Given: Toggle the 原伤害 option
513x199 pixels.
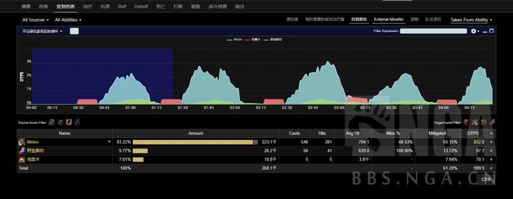Looking at the screenshot, I should click(292, 19).
